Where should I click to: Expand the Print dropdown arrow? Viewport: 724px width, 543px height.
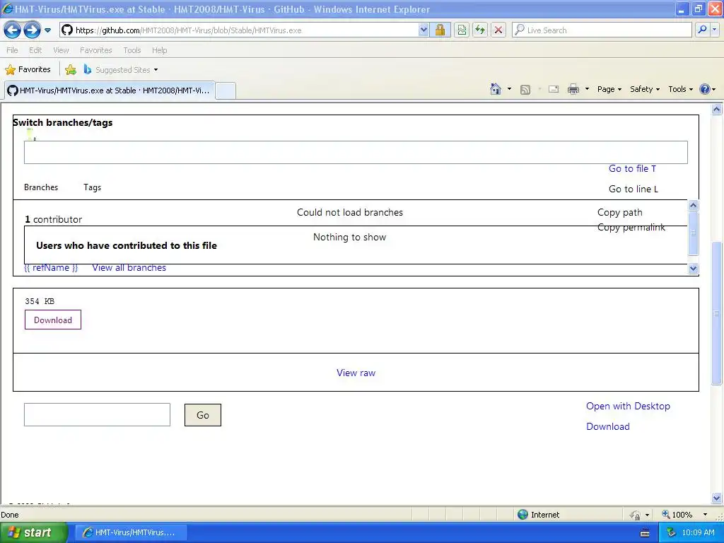click(x=587, y=89)
